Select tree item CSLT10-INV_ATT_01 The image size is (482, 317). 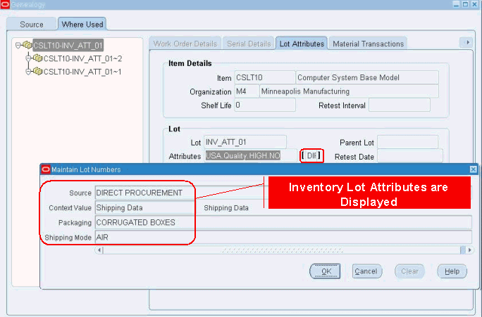(x=68, y=46)
